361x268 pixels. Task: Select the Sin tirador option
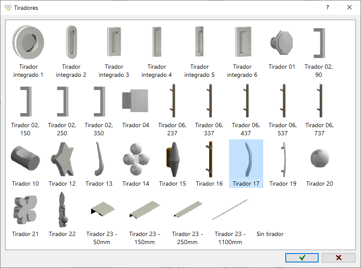[270, 234]
